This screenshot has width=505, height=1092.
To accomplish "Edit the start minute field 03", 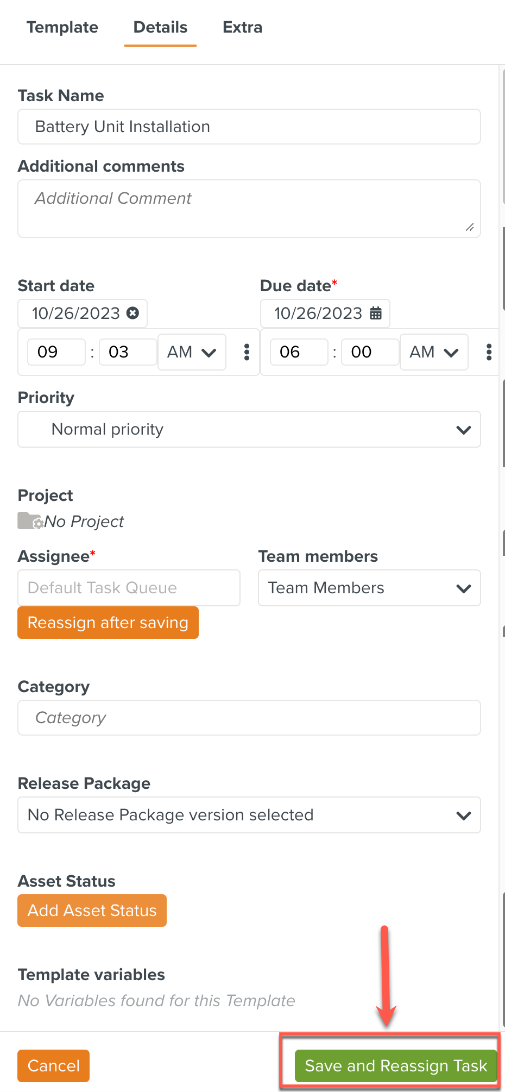I will 128,352.
